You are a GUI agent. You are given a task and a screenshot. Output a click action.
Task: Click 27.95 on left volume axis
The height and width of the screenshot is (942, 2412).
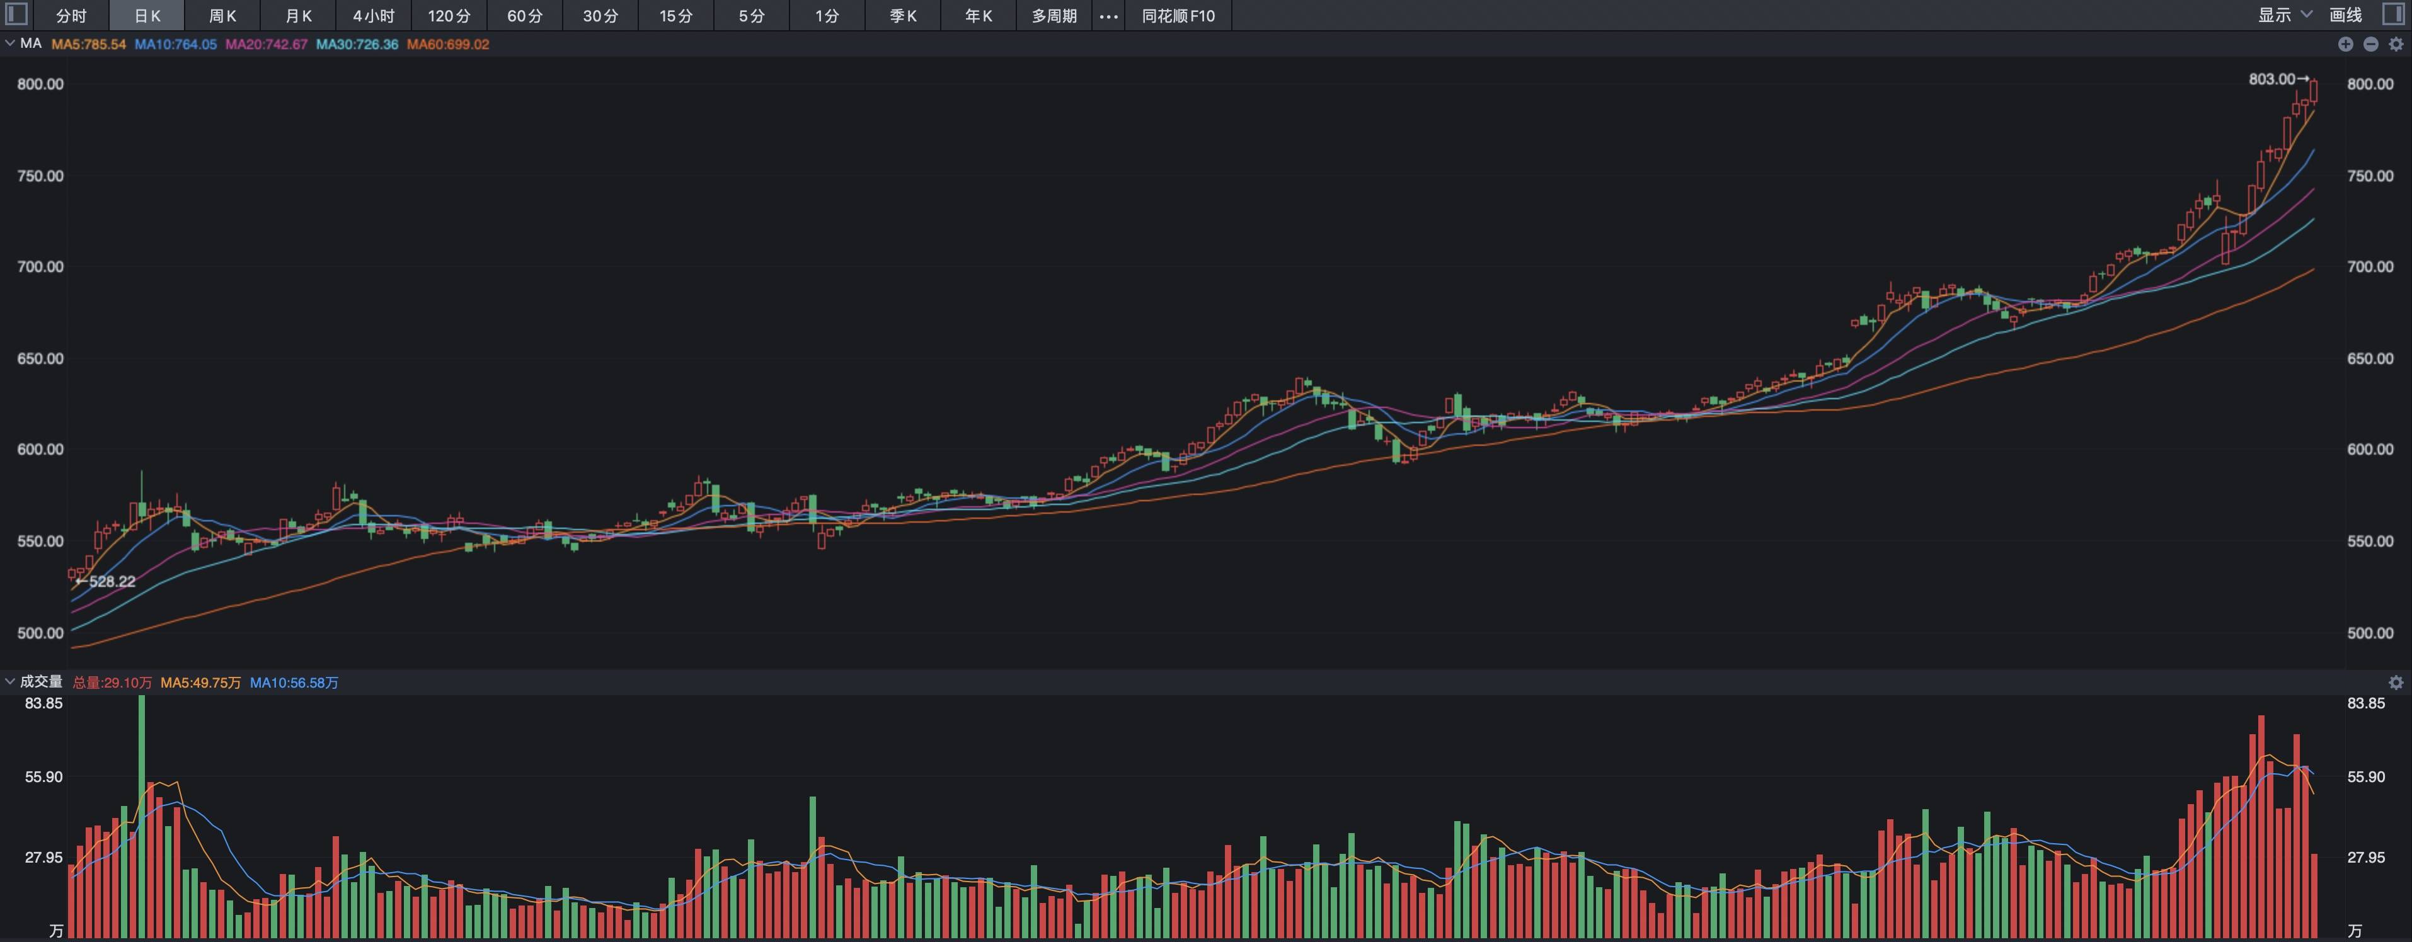pyautogui.click(x=44, y=858)
